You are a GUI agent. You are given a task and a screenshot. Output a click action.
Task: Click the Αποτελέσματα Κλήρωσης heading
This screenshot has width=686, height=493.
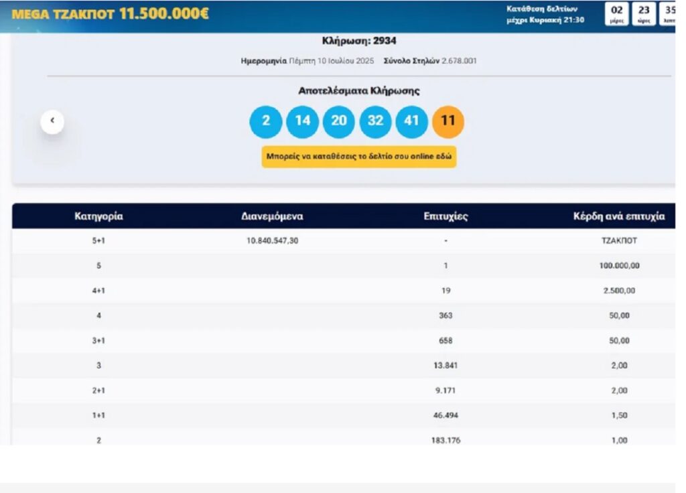coord(359,91)
